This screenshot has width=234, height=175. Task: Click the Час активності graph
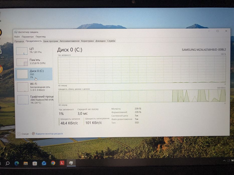point(142,70)
